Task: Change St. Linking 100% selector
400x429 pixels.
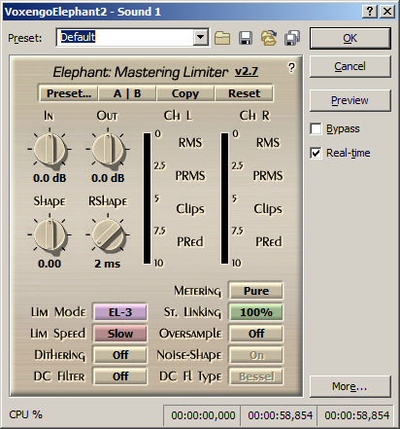Action: [256, 312]
